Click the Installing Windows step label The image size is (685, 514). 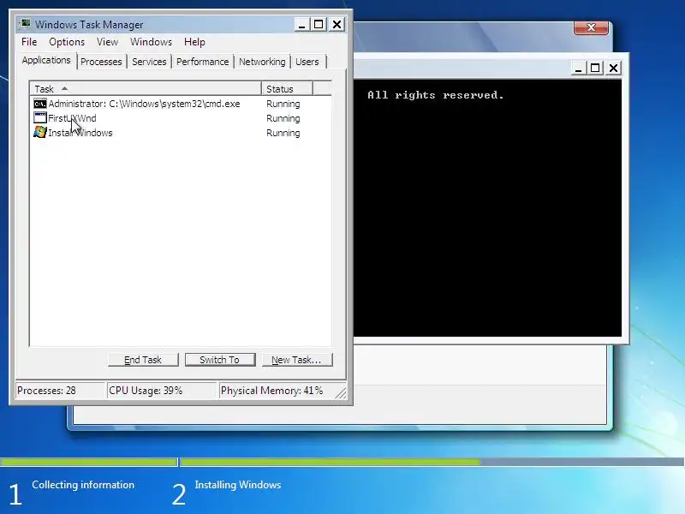click(x=238, y=485)
